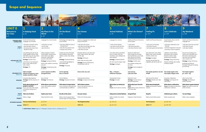Click the SC icon under Value label
This screenshot has width=206, height=132.
coord(18,95)
